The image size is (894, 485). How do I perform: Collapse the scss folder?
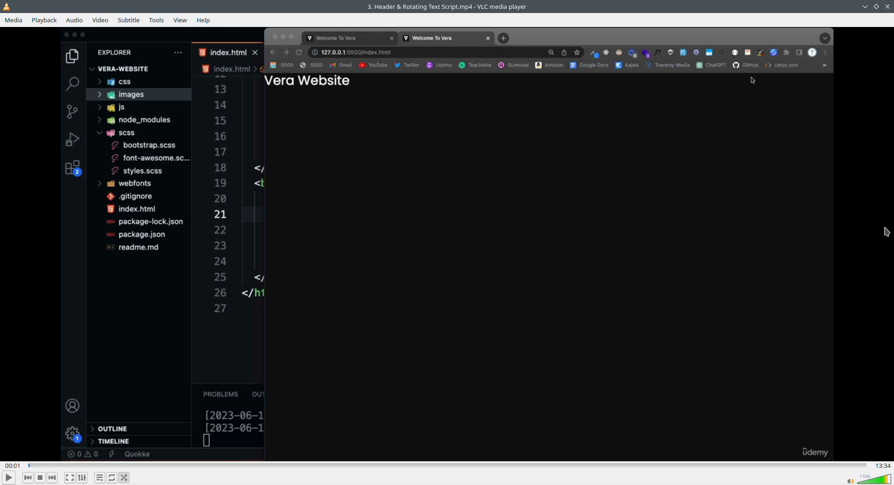99,133
